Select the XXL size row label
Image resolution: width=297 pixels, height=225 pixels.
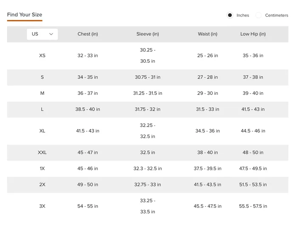point(42,153)
